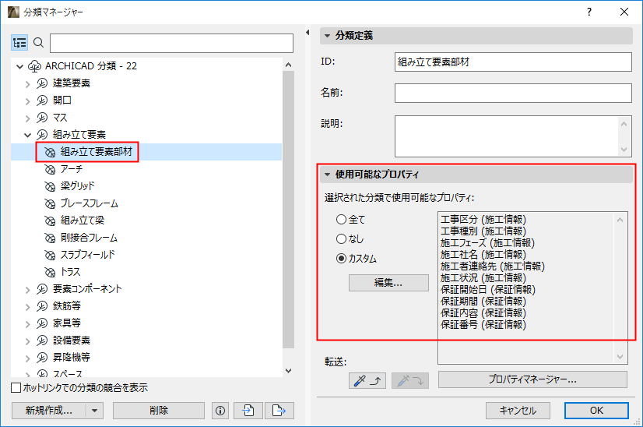Click the info icon button
The width and height of the screenshot is (643, 427).
[x=220, y=411]
